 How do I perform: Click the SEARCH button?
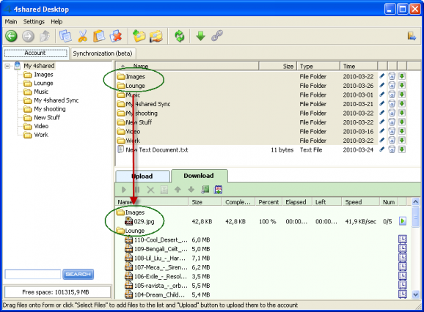[x=78, y=274]
